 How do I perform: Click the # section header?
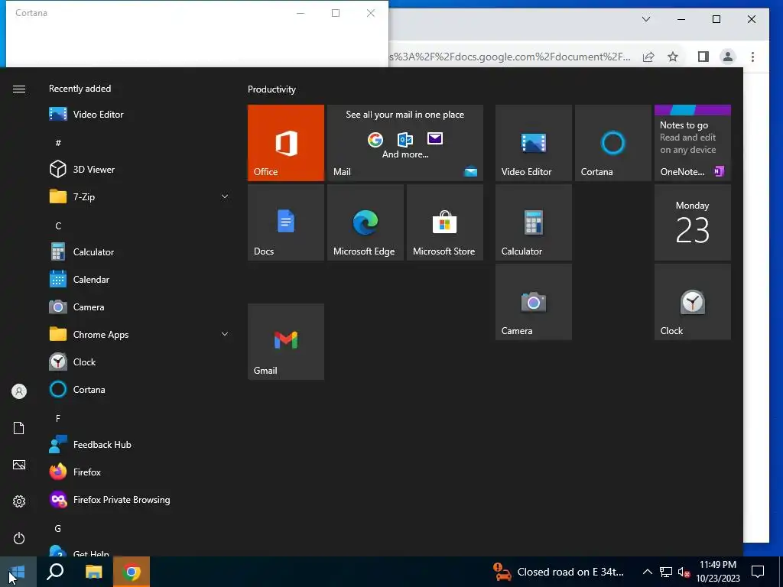[58, 143]
